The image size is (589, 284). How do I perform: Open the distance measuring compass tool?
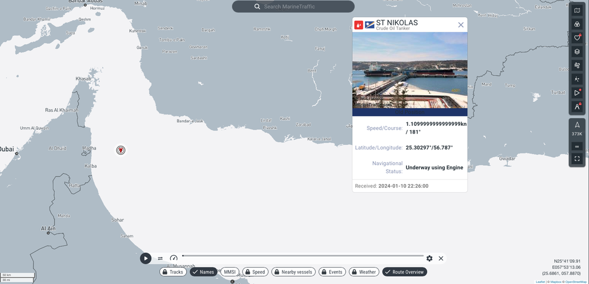577,106
